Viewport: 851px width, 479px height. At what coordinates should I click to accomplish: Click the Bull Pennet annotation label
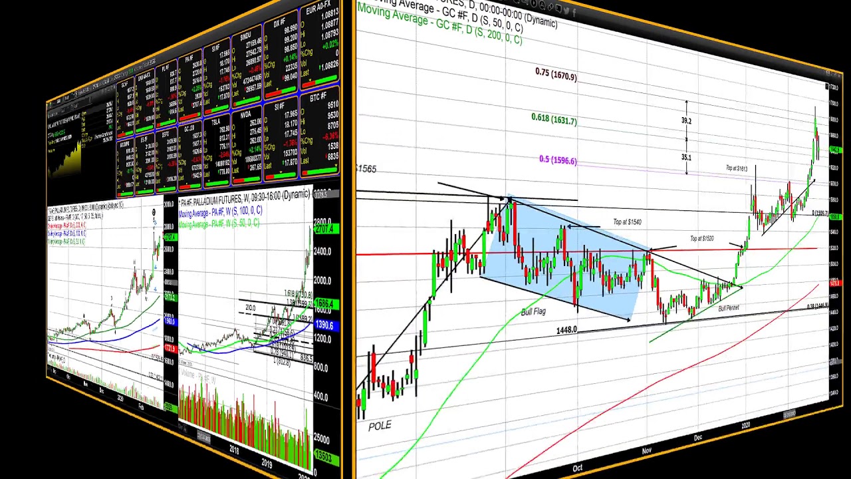pos(729,308)
